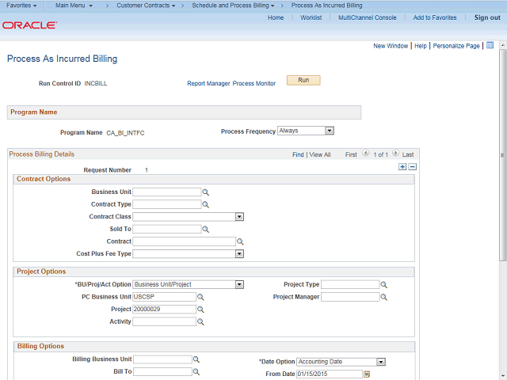Open the Contract Type lookup icon
Image resolution: width=507 pixels, height=380 pixels.
205,204
